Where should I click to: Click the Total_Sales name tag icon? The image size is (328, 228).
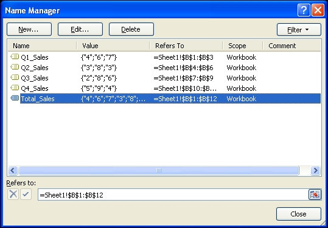point(15,98)
